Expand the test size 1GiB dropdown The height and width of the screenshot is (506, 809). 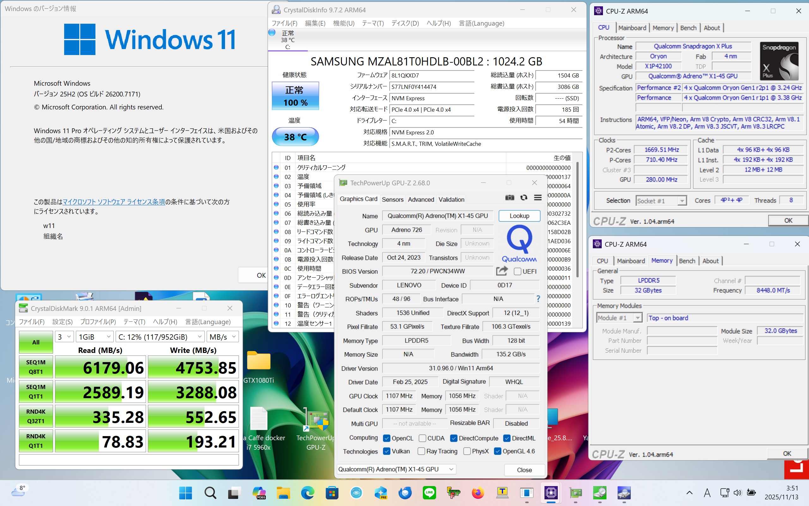pos(94,337)
